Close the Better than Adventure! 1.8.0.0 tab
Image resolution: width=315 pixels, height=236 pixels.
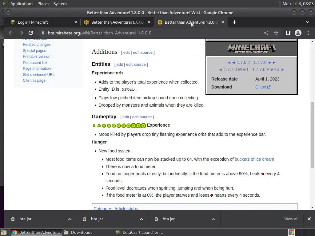pyautogui.click(x=223, y=22)
